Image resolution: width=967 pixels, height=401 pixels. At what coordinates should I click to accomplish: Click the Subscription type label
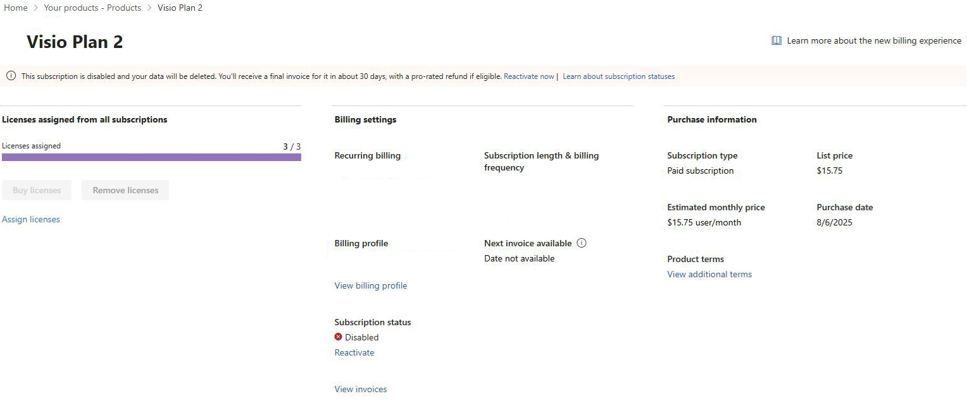click(x=702, y=156)
